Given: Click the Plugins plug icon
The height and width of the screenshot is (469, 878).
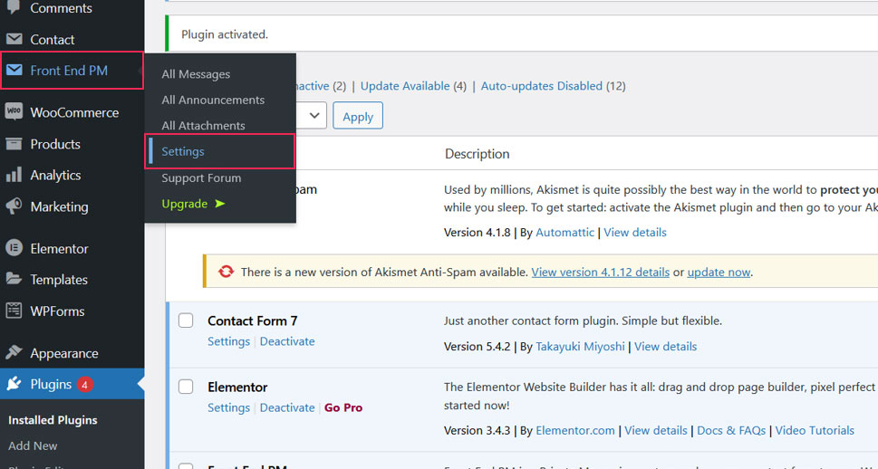Looking at the screenshot, I should (x=14, y=384).
